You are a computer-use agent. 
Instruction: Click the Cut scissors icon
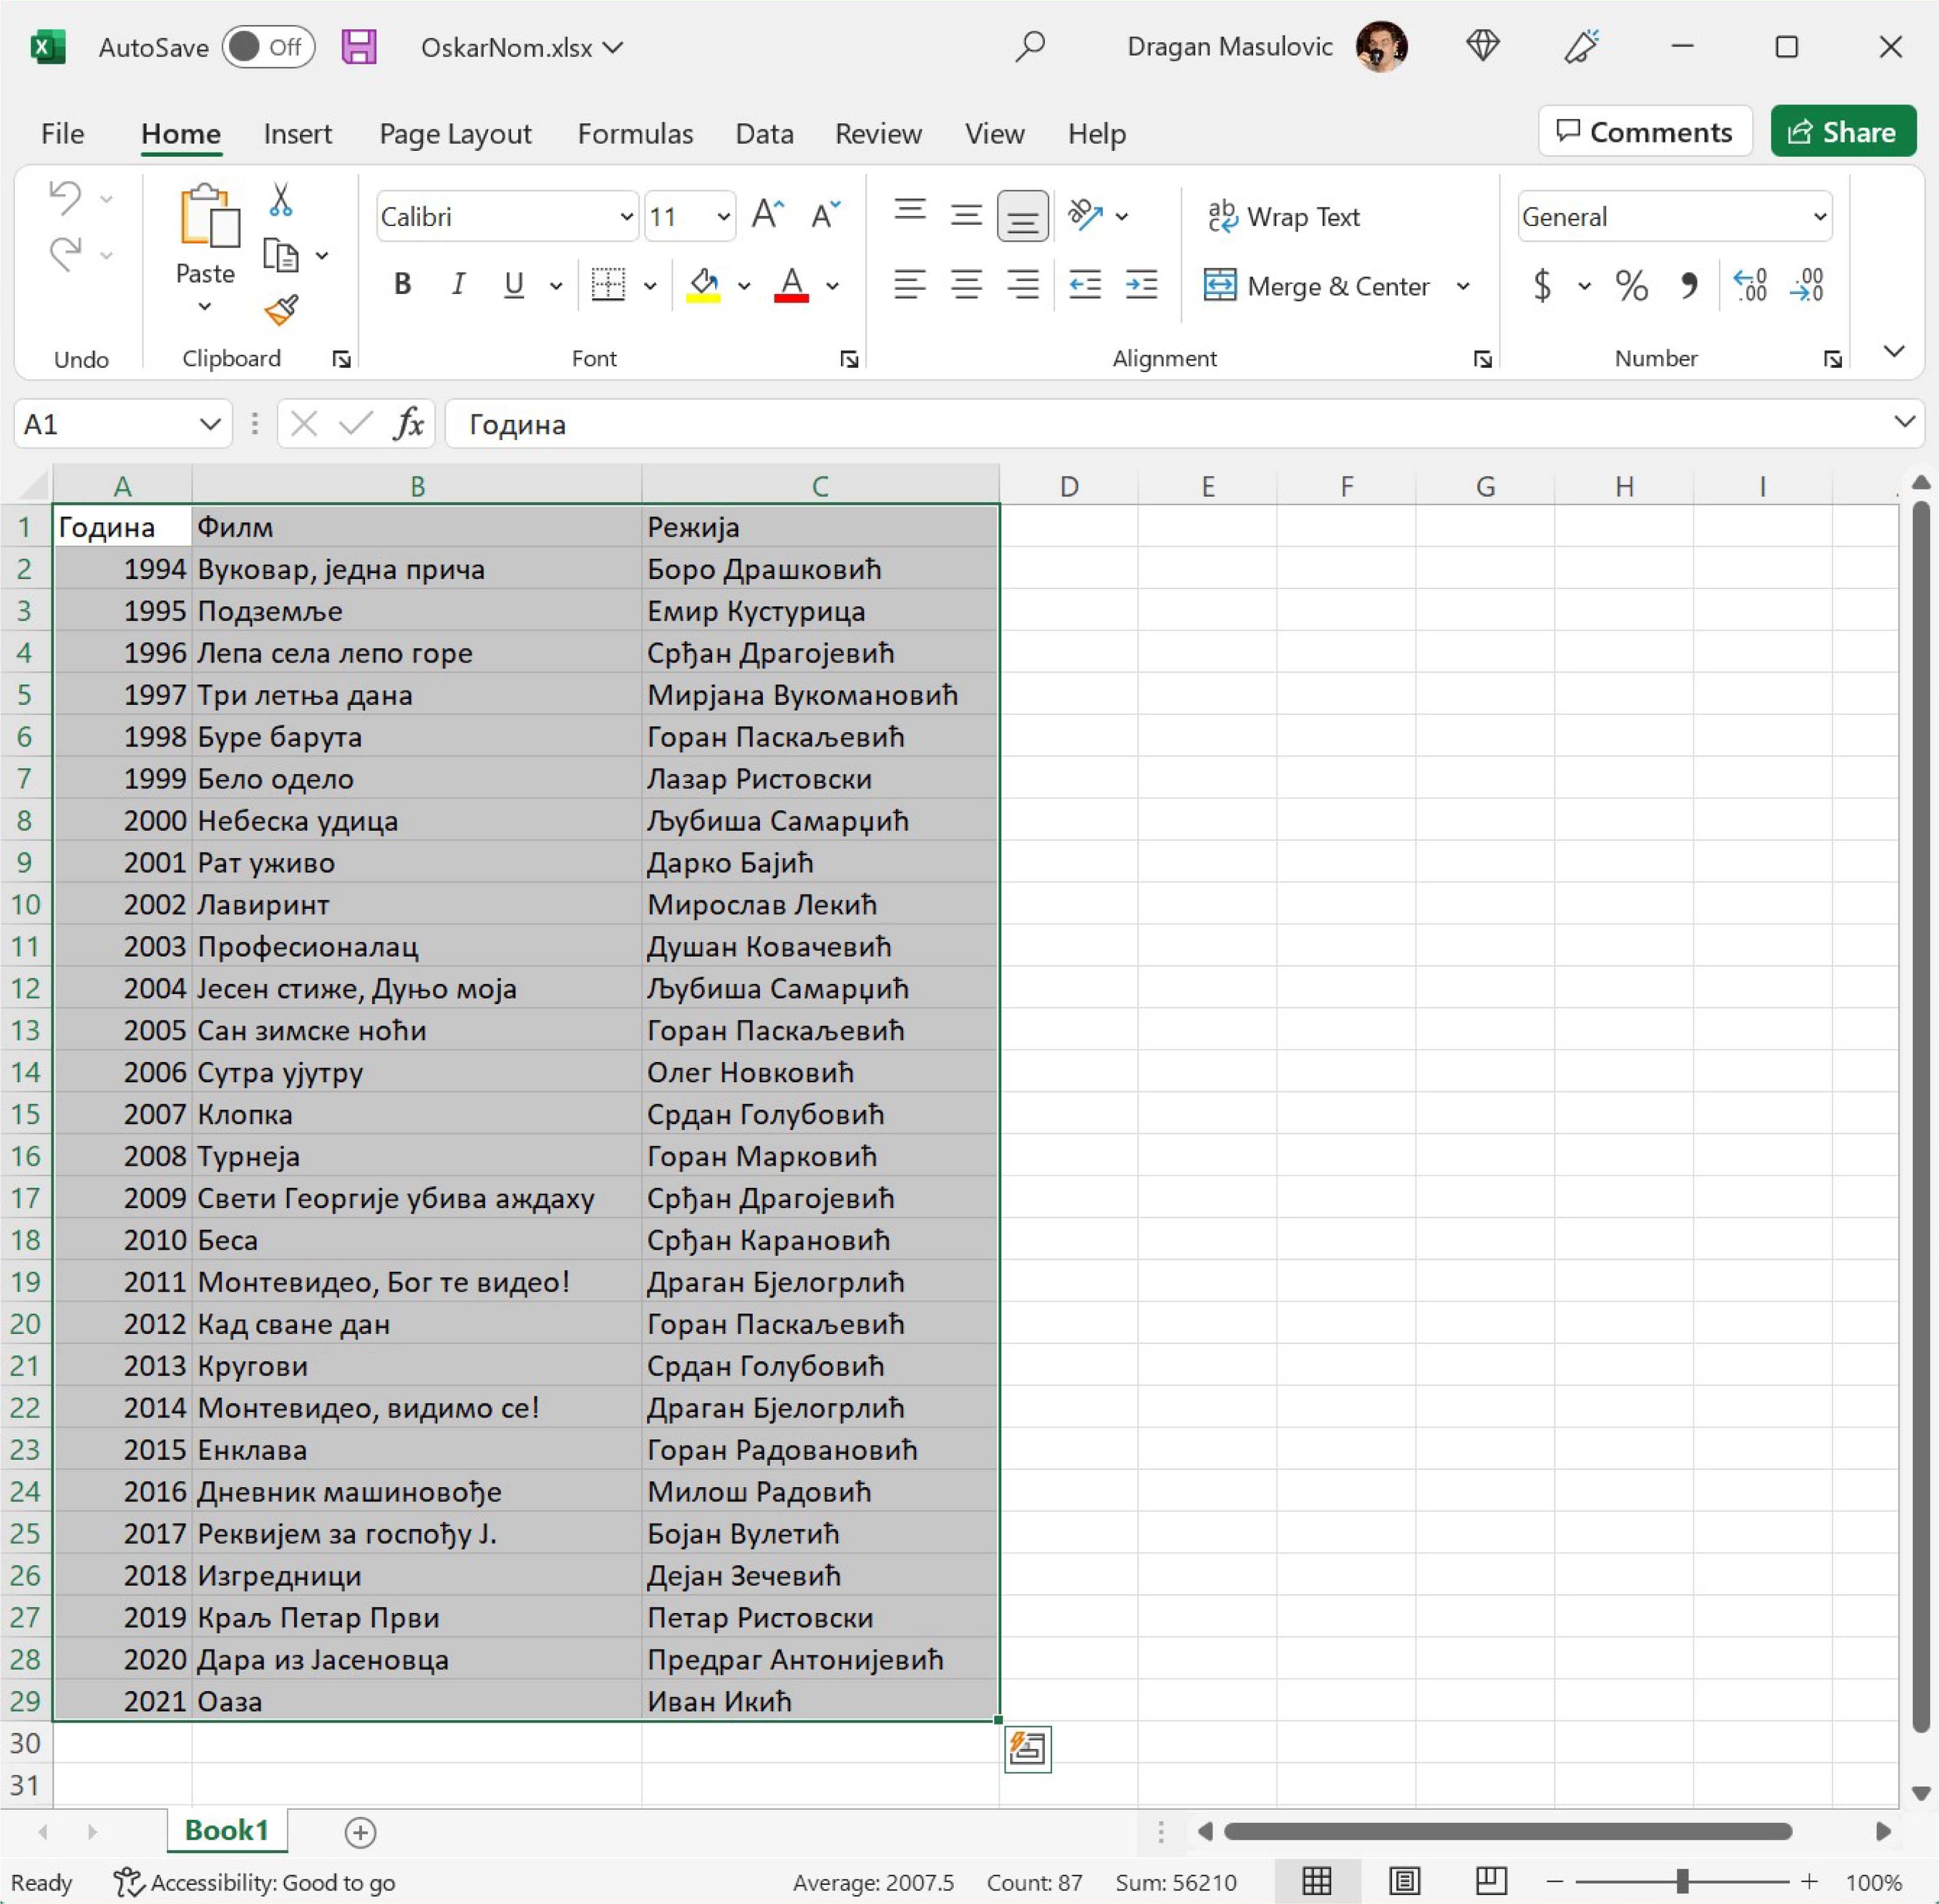click(281, 199)
